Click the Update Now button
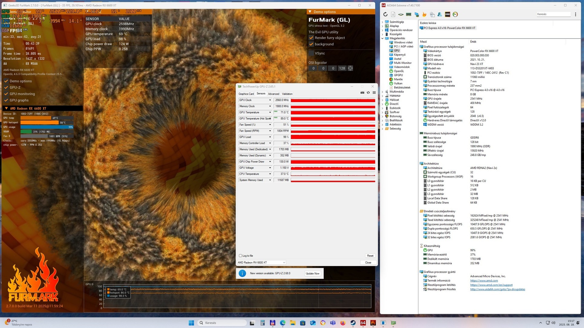This screenshot has height=328, width=584. (312, 273)
